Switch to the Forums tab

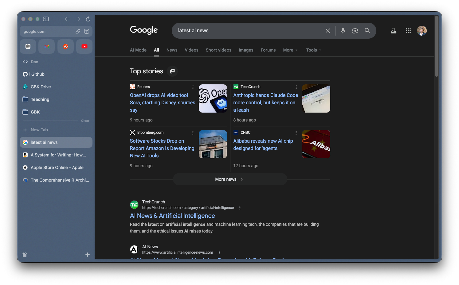click(268, 50)
